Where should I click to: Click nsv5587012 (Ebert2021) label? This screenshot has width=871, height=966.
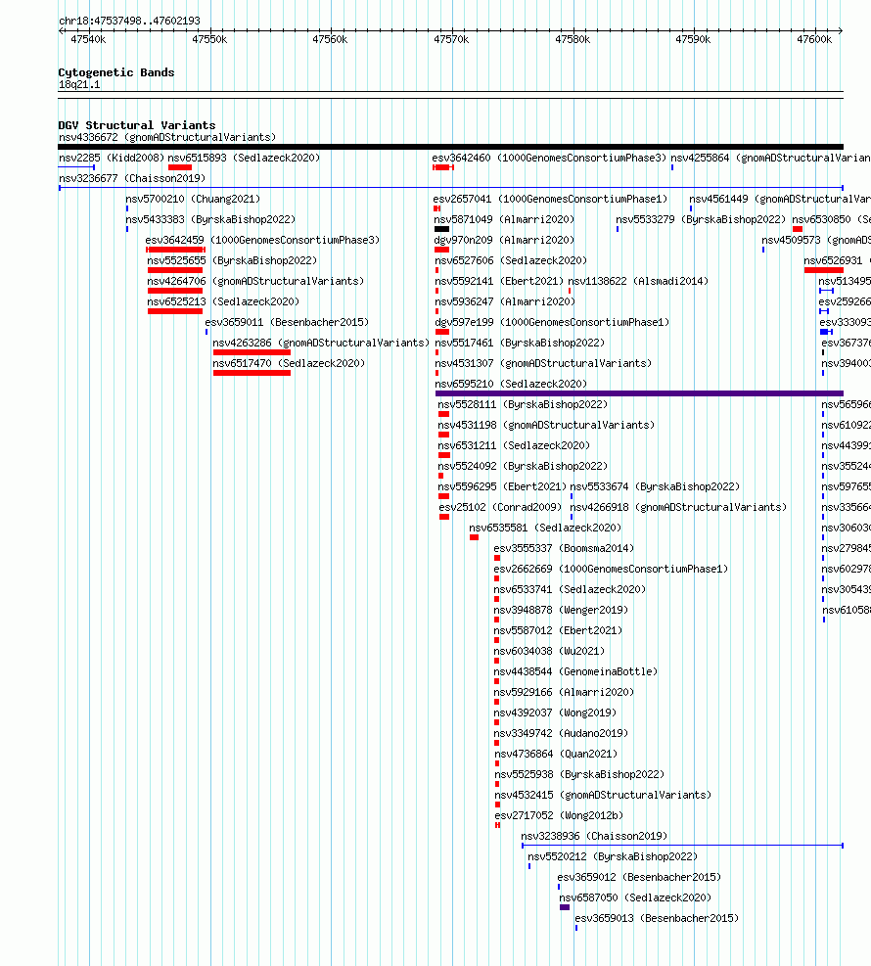point(558,630)
